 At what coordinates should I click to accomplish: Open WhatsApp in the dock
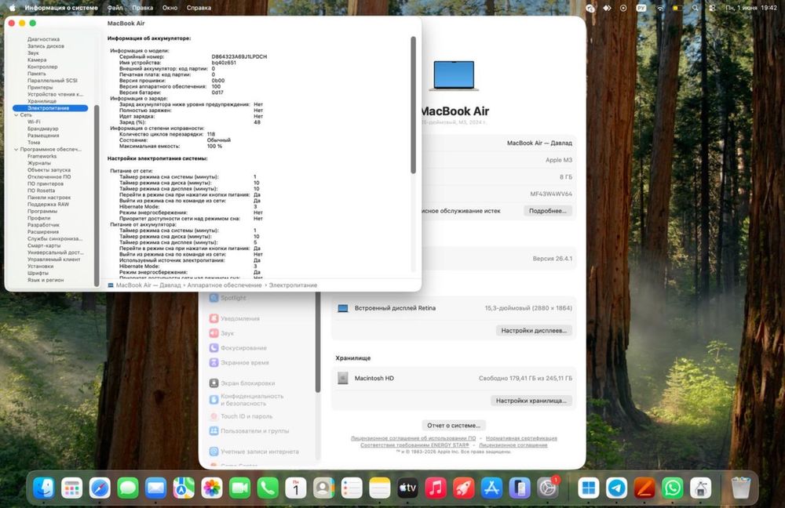673,488
